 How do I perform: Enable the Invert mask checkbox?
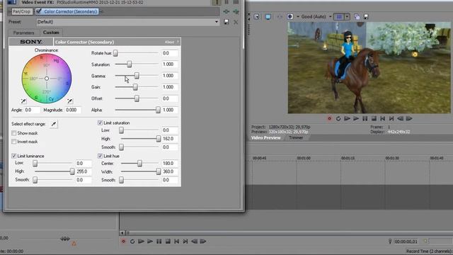tap(14, 142)
